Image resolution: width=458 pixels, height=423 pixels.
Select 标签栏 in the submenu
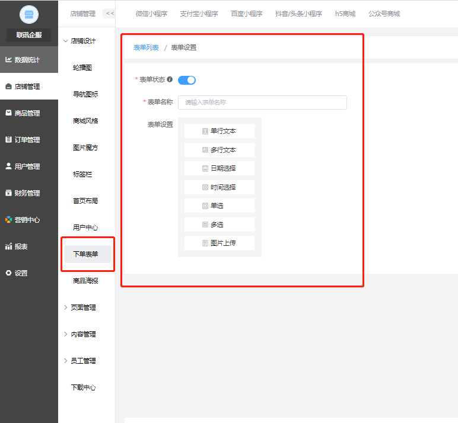[82, 174]
